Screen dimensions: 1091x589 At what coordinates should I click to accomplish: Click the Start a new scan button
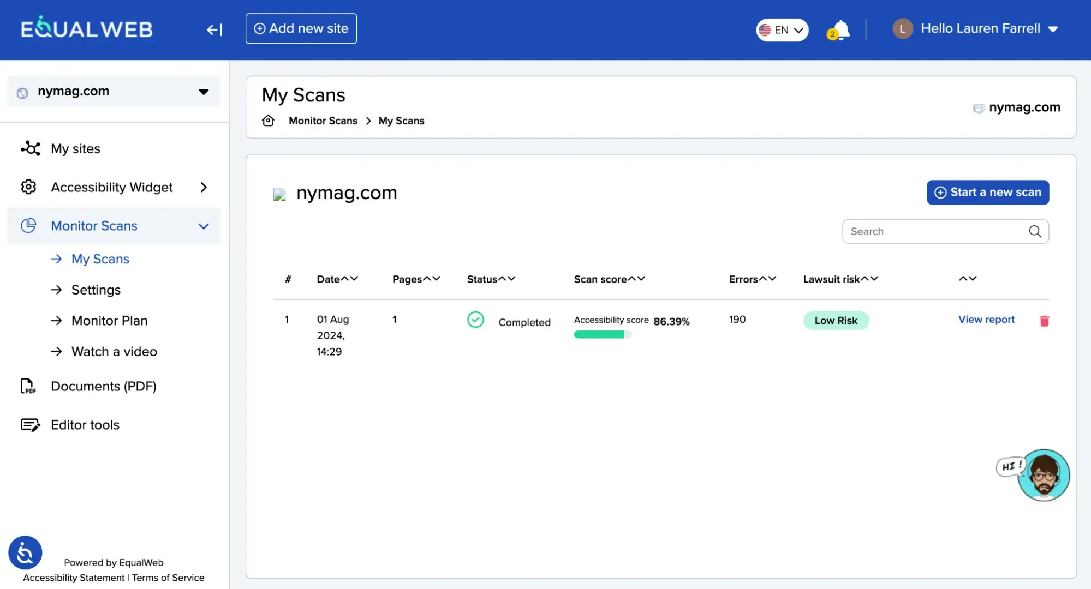[x=988, y=192]
